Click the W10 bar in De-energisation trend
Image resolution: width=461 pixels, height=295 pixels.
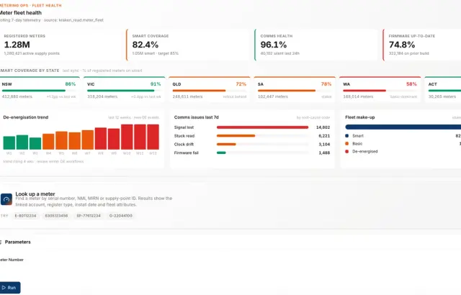click(x=127, y=137)
